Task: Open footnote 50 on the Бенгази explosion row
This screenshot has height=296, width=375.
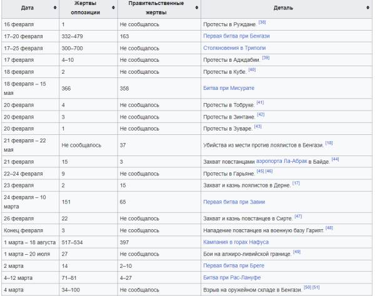Action: [307, 287]
